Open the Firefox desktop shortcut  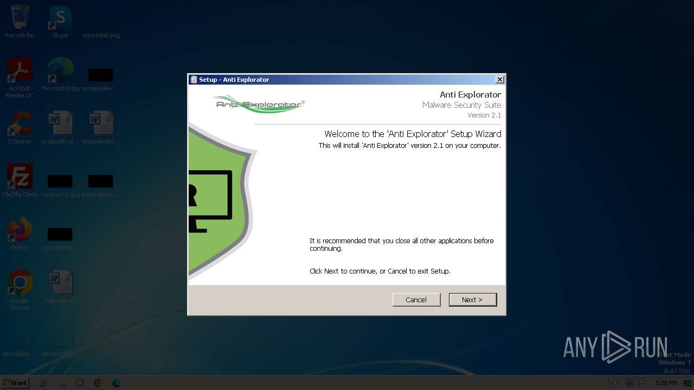[20, 234]
